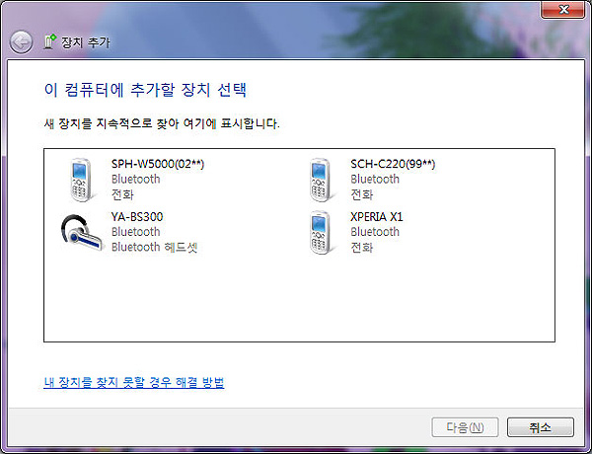The height and width of the screenshot is (454, 592).
Task: Click the Add Device wizard icon
Action: coord(50,41)
